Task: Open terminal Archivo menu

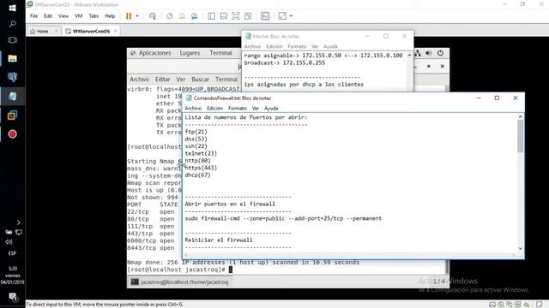Action: tap(139, 80)
